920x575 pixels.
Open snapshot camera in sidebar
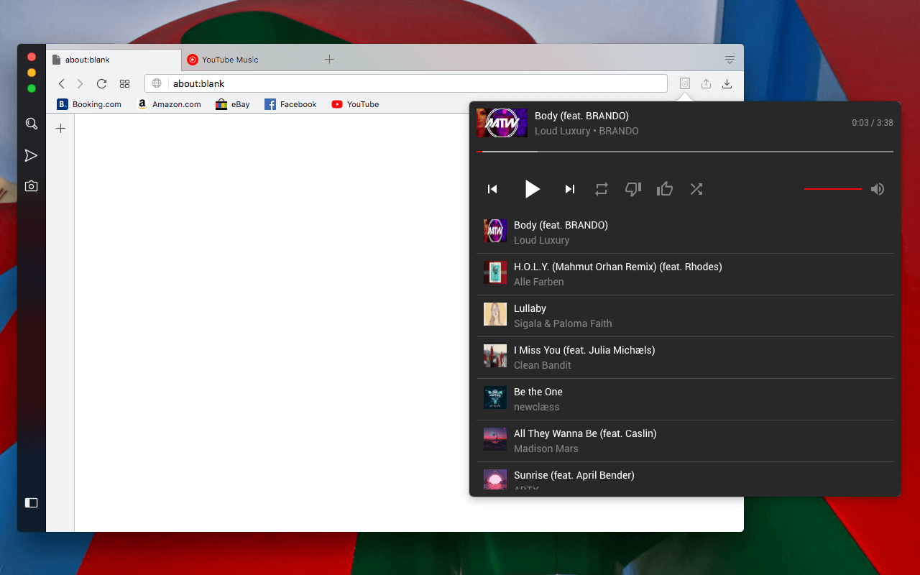(31, 186)
